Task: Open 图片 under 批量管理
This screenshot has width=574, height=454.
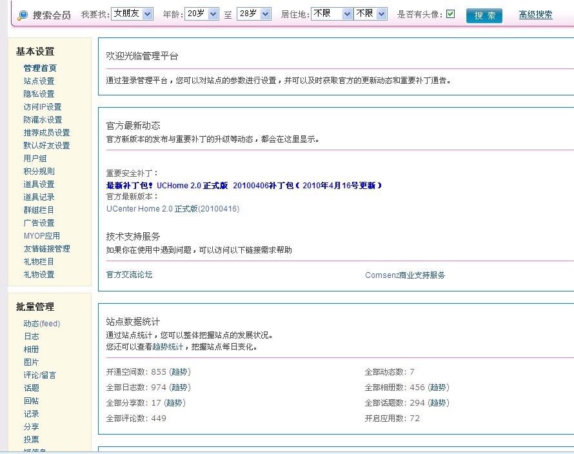Action: tap(31, 362)
